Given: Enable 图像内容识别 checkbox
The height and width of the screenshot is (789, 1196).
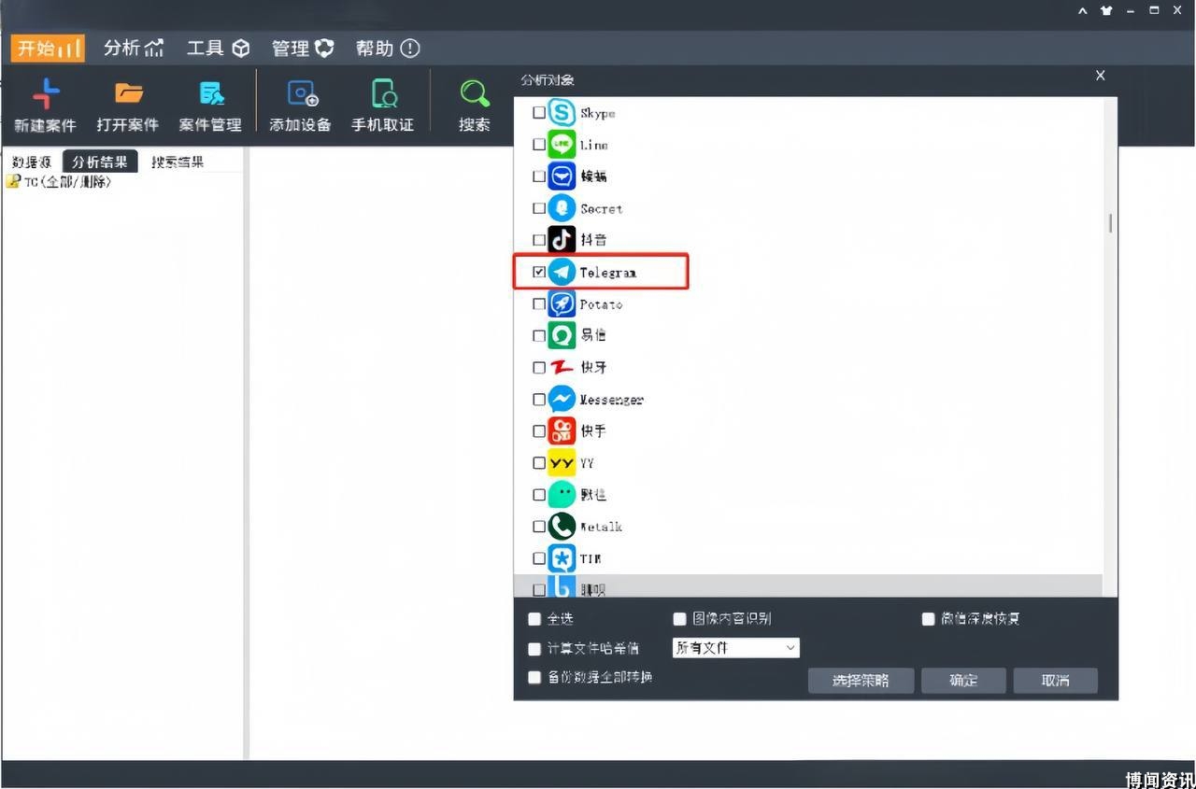Looking at the screenshot, I should click(x=680, y=619).
